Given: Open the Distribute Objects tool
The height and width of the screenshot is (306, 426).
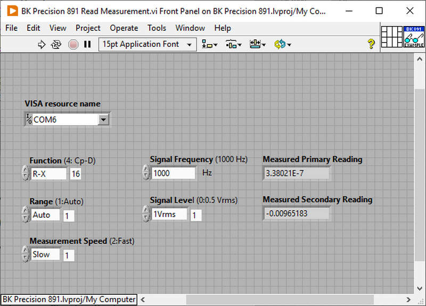Looking at the screenshot, I should 233,44.
